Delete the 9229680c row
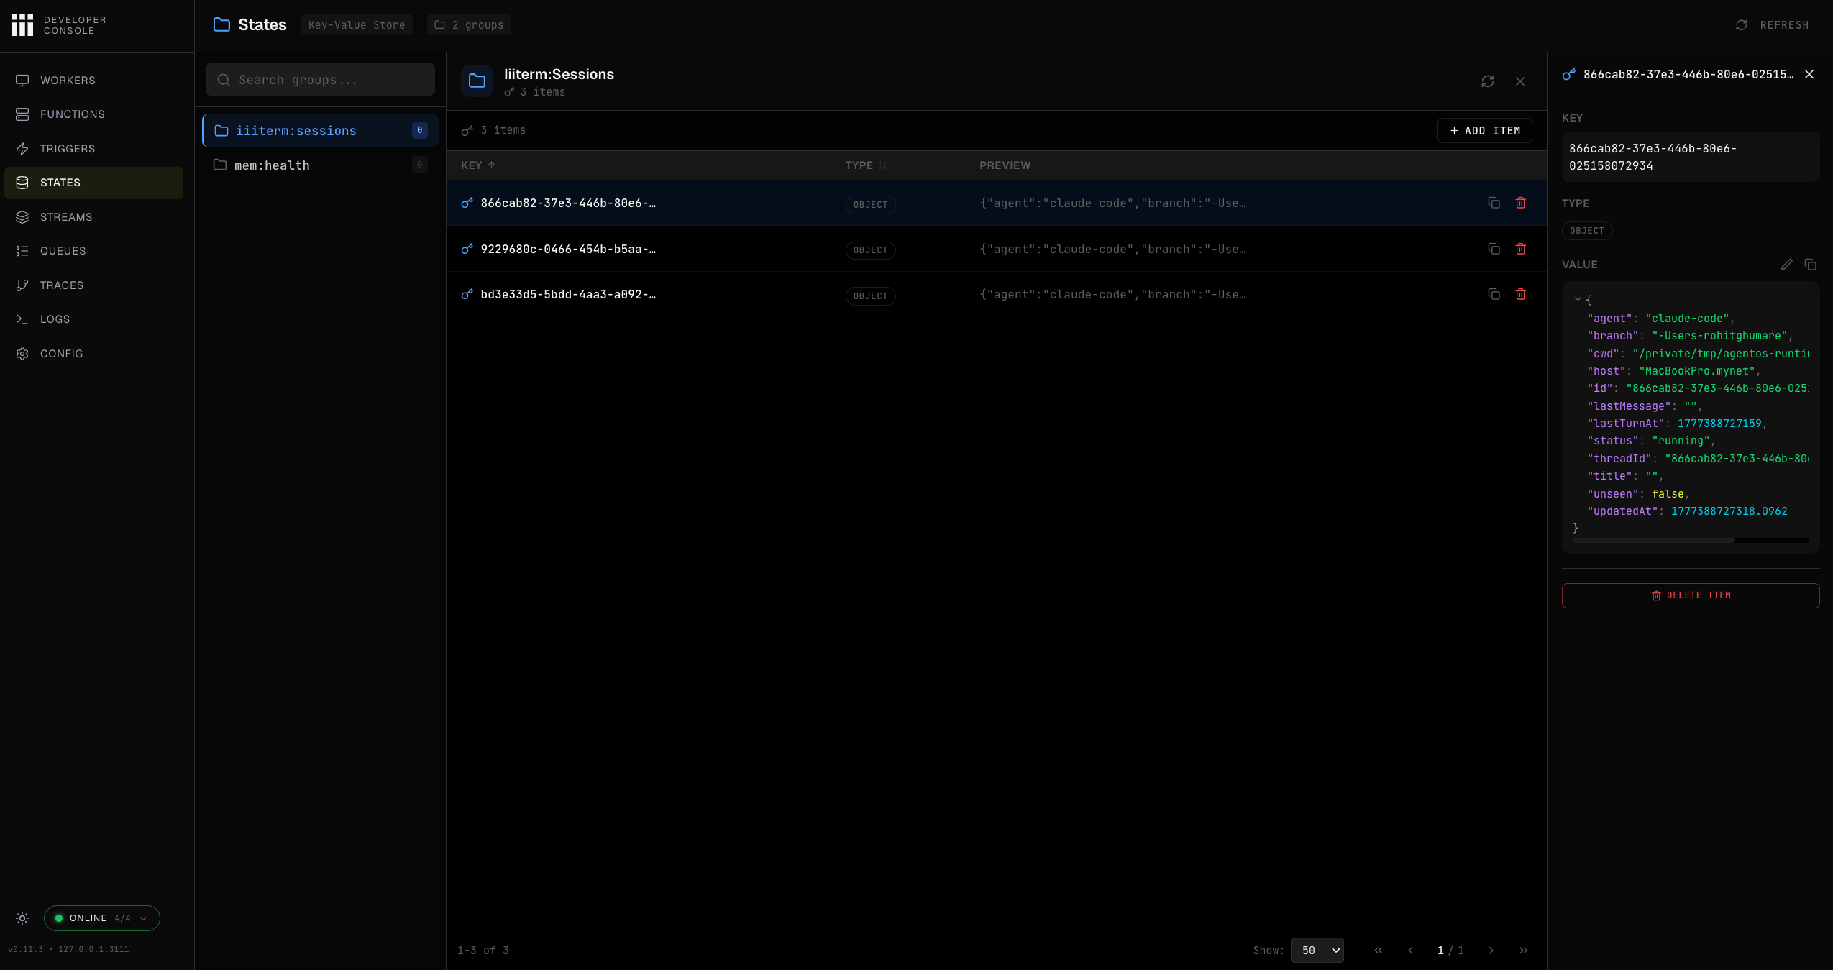The height and width of the screenshot is (970, 1833). pos(1521,249)
